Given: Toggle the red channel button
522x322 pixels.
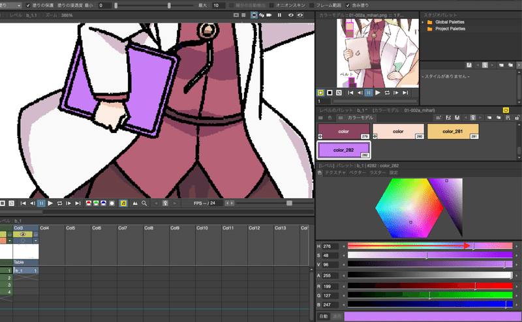Looking at the screenshot, I should click(x=89, y=203).
